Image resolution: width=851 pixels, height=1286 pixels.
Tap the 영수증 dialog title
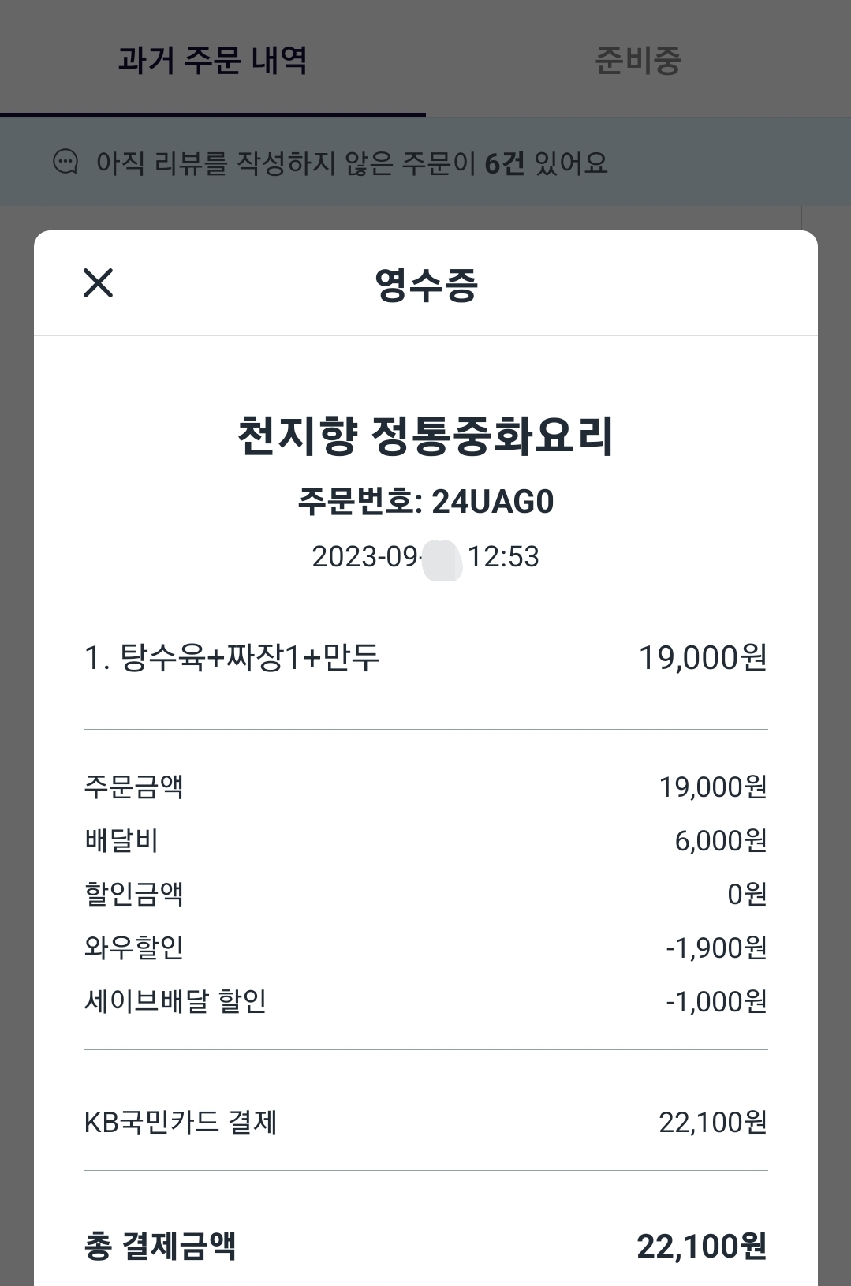426,284
